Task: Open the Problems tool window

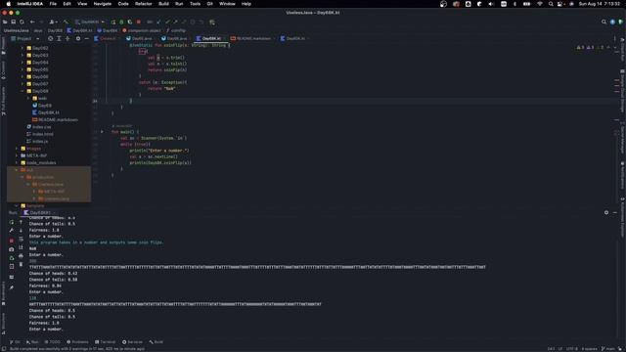Action: click(77, 342)
